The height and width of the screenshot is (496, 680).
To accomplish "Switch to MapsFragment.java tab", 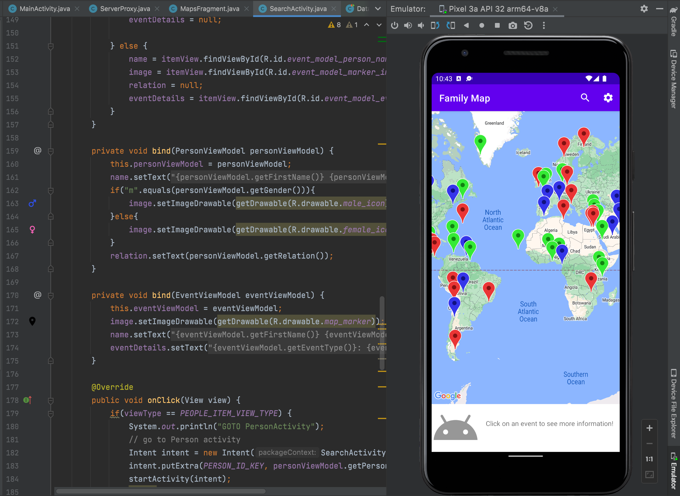I will [x=210, y=9].
